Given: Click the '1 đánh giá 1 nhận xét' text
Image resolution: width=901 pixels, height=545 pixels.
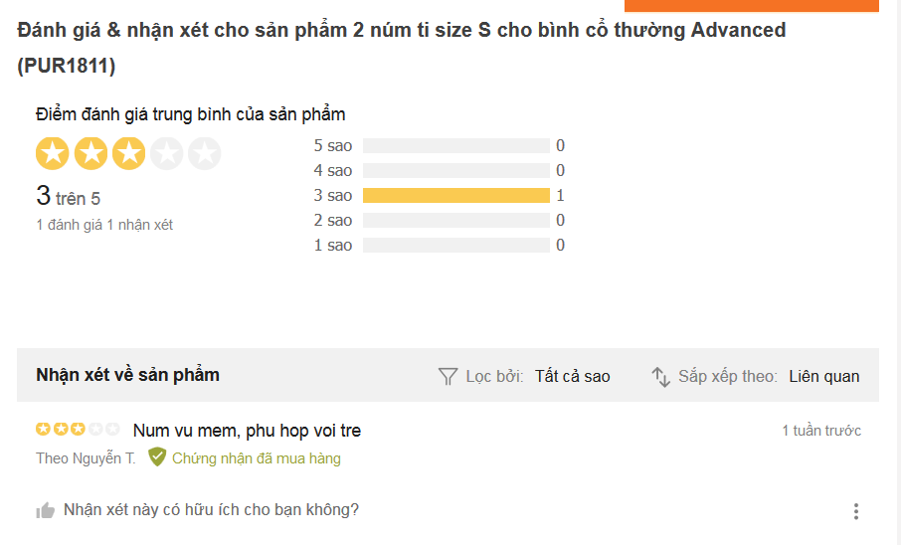Looking at the screenshot, I should [104, 225].
